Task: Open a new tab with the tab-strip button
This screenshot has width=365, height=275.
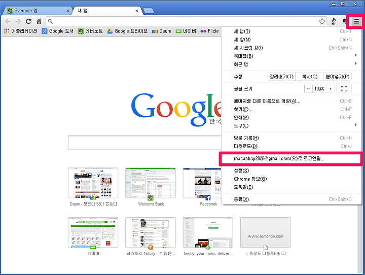Action: pos(149,11)
